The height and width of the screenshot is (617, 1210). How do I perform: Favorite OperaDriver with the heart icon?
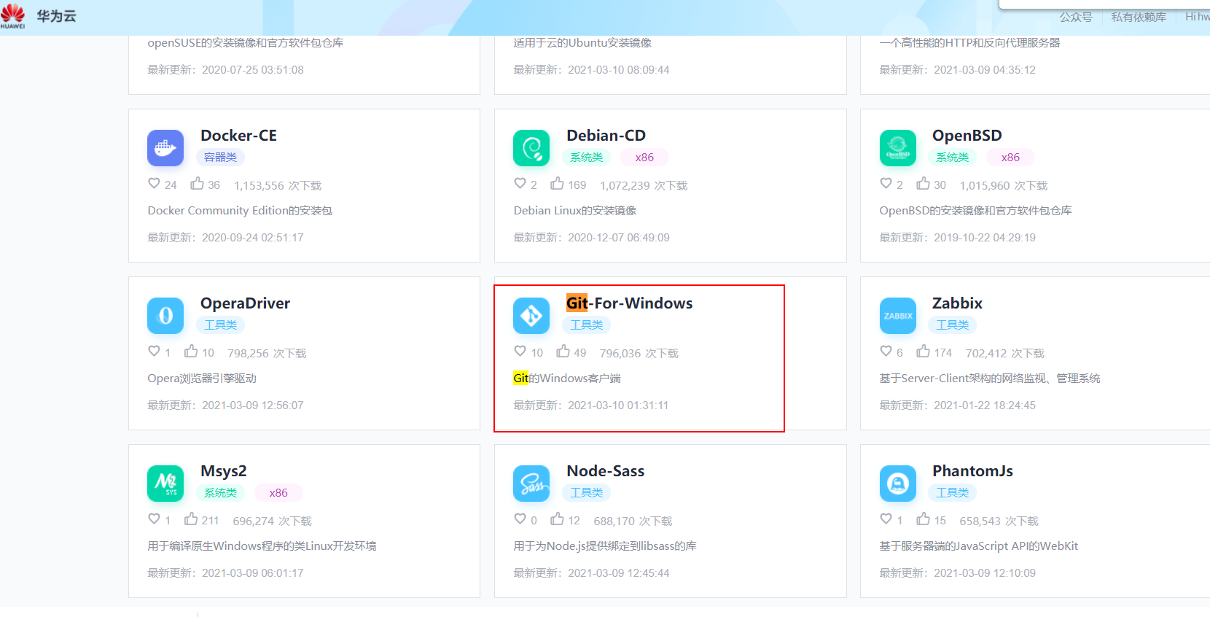(154, 352)
